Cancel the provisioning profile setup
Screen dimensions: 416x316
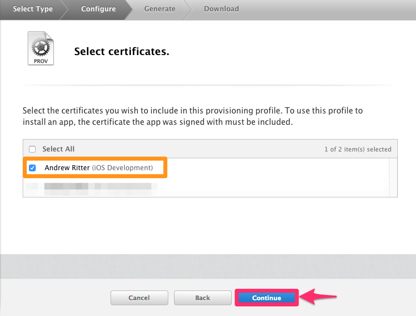pos(139,298)
